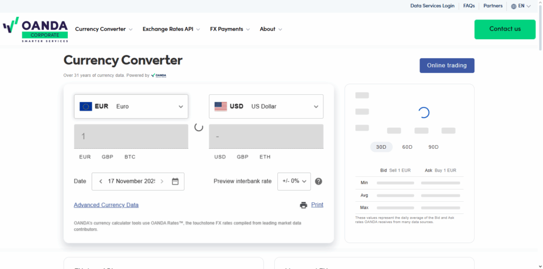Image resolution: width=543 pixels, height=269 pixels.
Task: Click the printer icon
Action: [x=303, y=205]
